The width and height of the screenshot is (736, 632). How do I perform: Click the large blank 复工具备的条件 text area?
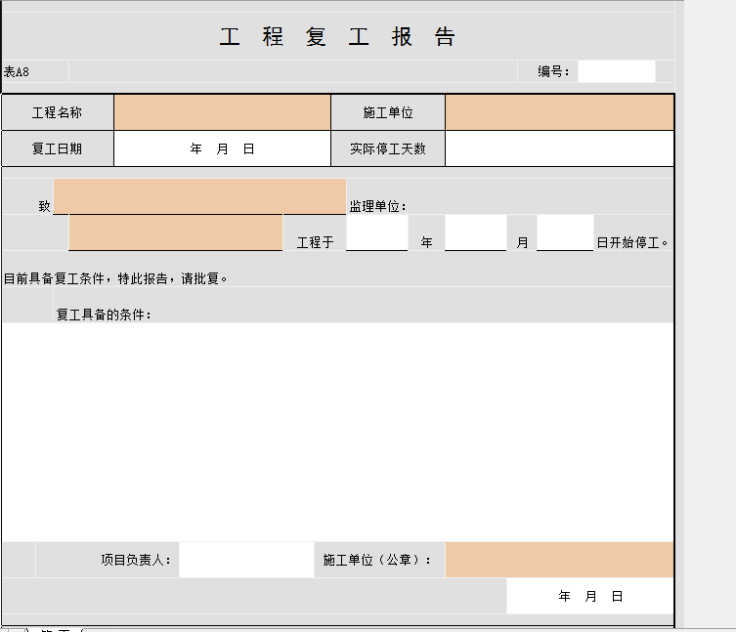pos(337,430)
